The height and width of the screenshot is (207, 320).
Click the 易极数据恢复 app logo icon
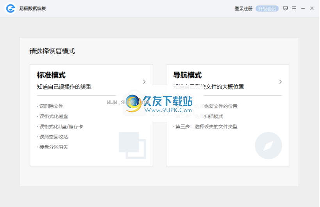click(11, 9)
